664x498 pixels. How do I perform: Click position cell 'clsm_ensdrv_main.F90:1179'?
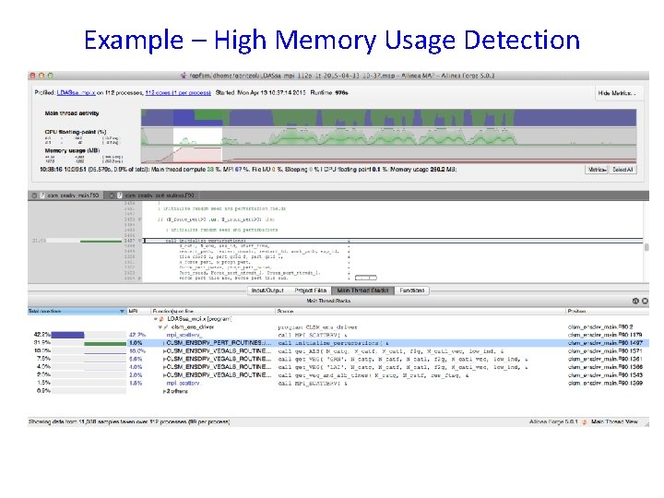[x=605, y=335]
